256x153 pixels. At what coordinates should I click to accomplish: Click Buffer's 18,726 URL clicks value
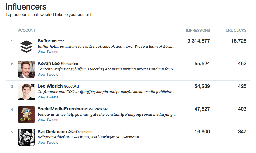(x=239, y=41)
